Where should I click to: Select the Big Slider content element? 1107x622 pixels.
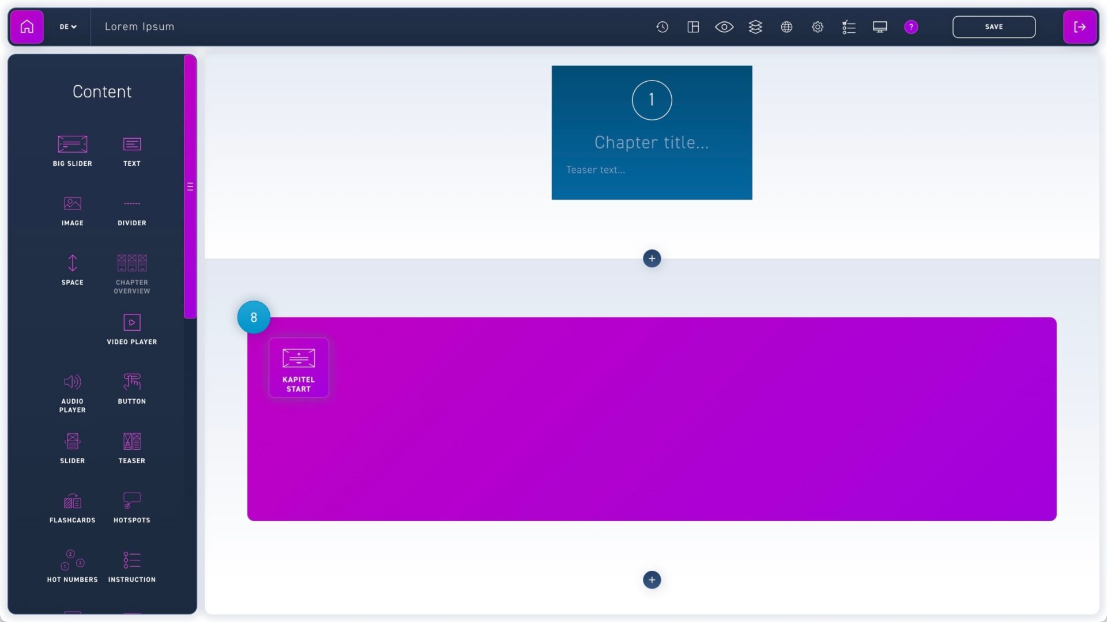click(x=72, y=151)
